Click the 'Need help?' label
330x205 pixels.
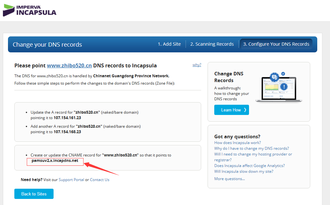32,180
